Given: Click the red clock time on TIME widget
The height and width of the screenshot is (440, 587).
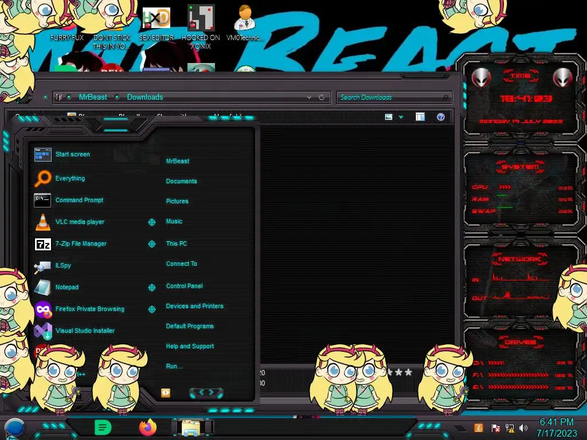Looking at the screenshot, I should (x=526, y=99).
